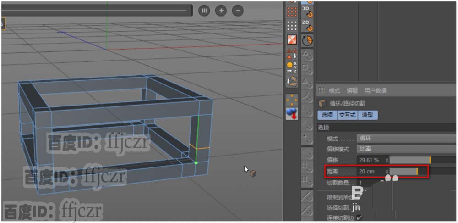Switch to the 交互式 tab
Viewport: 458px width, 223px height.
[348, 115]
